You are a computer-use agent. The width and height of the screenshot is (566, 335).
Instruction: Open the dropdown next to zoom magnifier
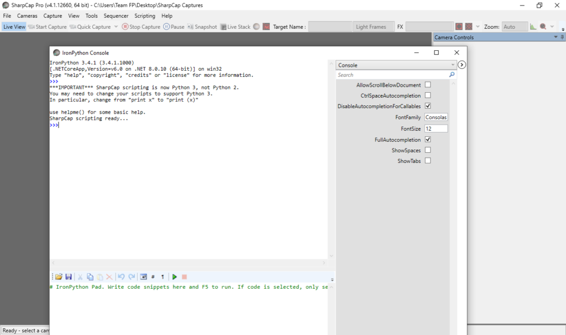point(552,26)
